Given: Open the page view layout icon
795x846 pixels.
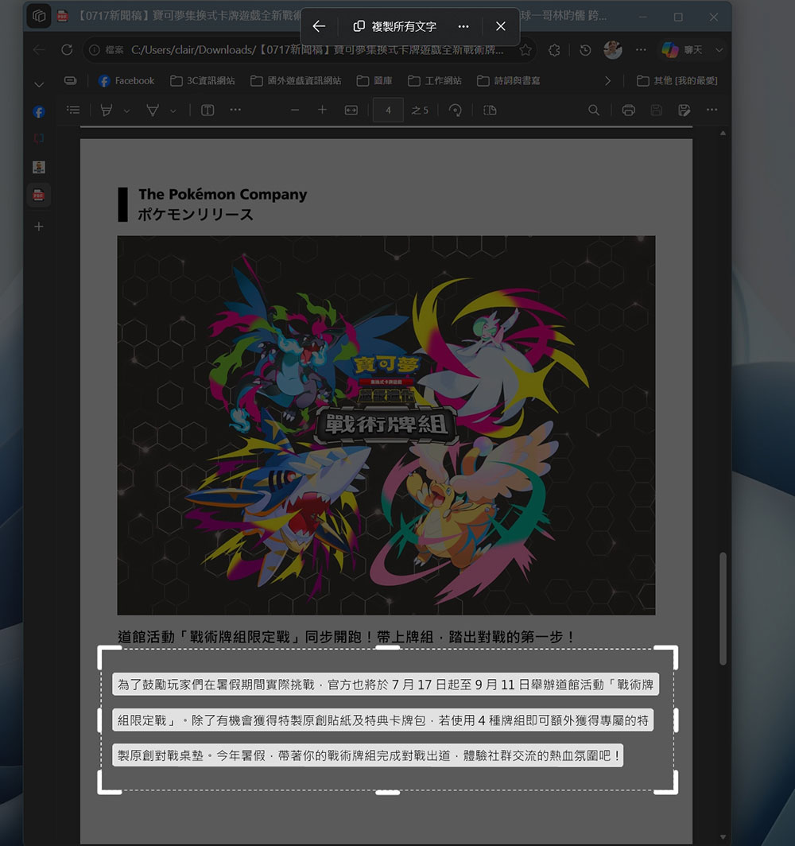Looking at the screenshot, I should coord(490,110).
